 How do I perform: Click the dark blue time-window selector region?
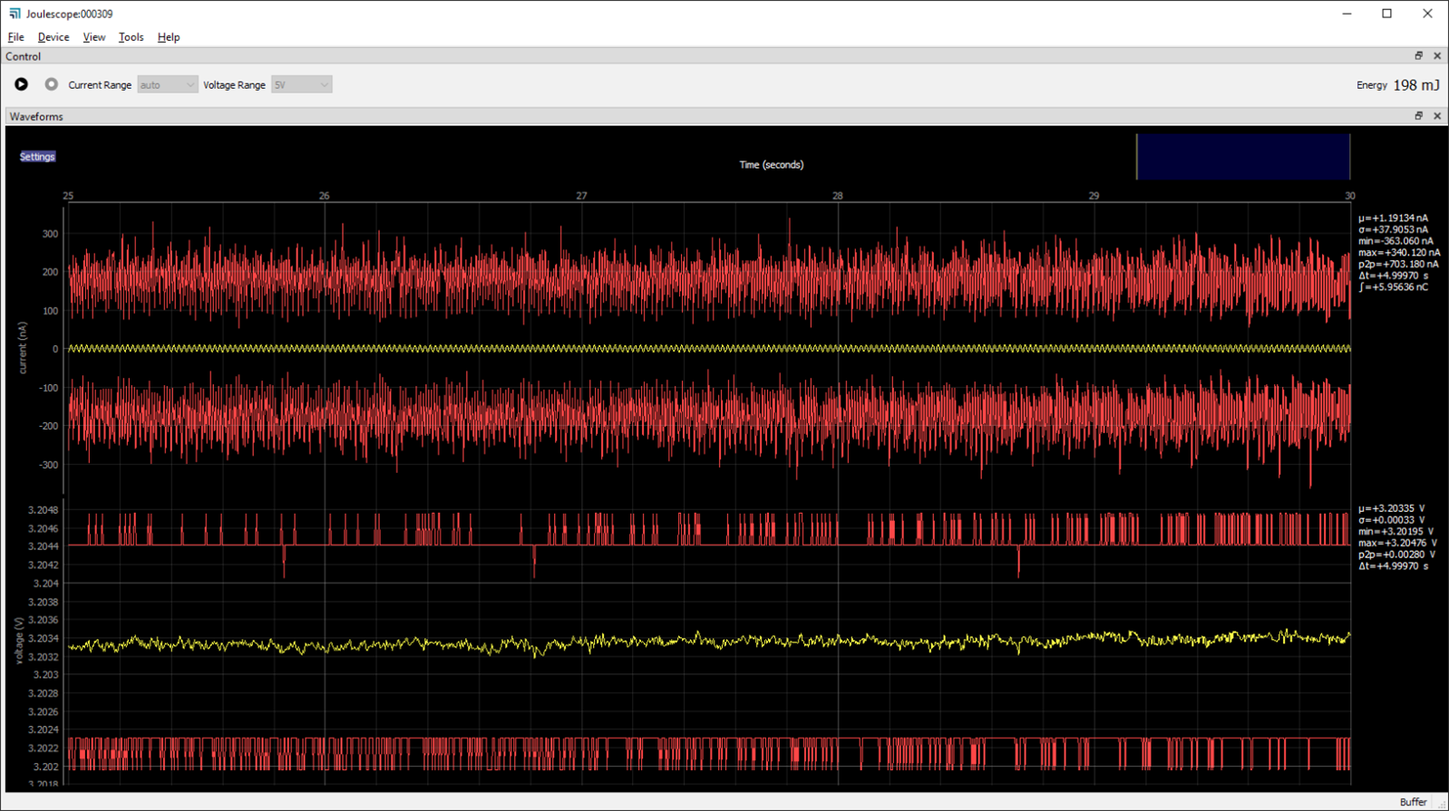[1242, 157]
